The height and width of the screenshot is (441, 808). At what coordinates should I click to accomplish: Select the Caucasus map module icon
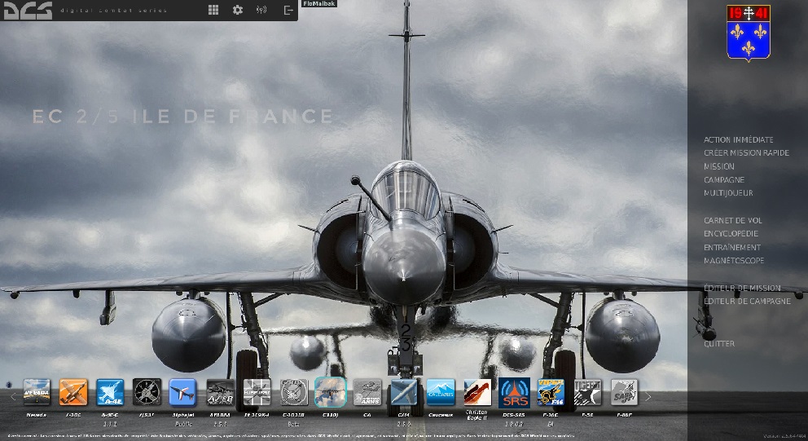point(441,392)
